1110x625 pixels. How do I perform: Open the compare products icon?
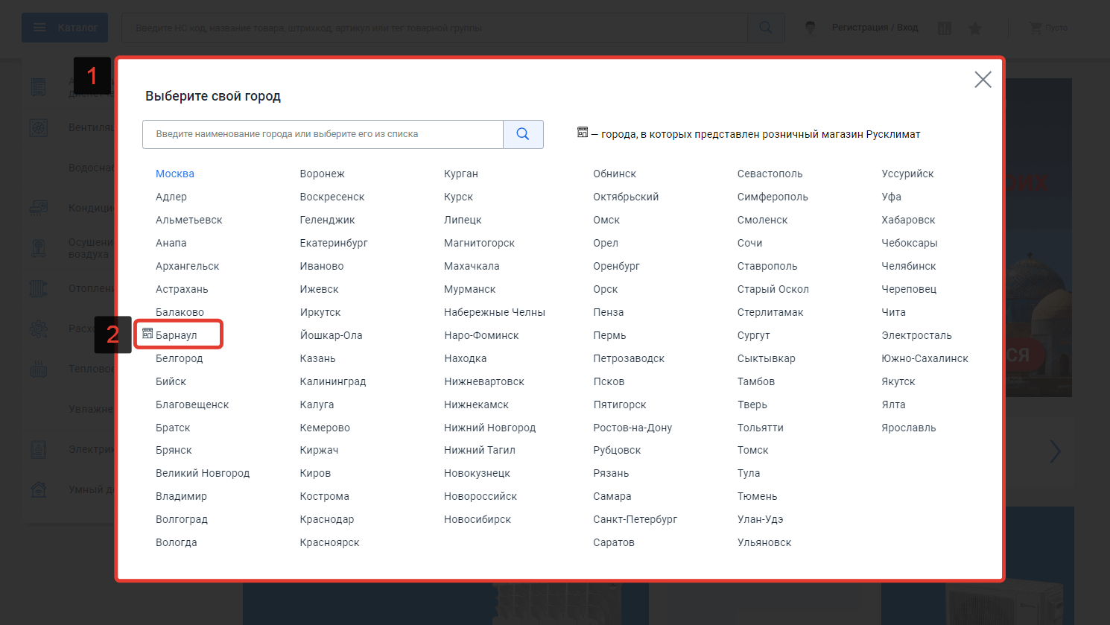pyautogui.click(x=945, y=28)
